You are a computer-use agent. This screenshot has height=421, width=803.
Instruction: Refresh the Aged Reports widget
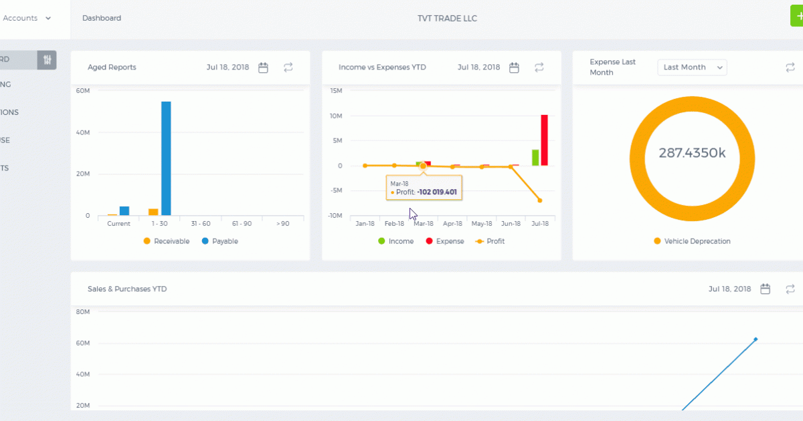coord(288,67)
